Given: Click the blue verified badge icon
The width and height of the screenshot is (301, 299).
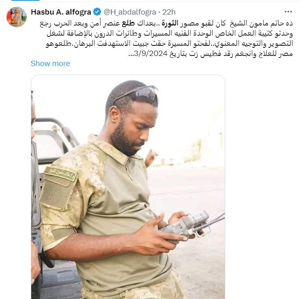Looking at the screenshot, I should [x=97, y=12].
